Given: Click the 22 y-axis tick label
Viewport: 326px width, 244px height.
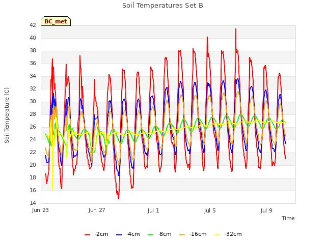Looking at the screenshot, I should pos(33,152).
